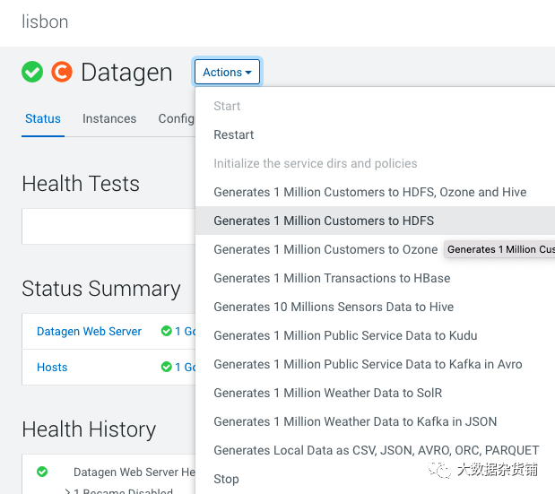555x494 pixels.
Task: Open the Hosts link
Action: pyautogui.click(x=52, y=368)
